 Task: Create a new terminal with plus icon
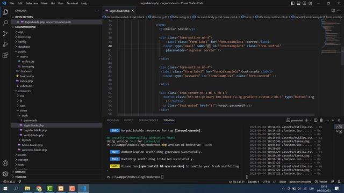click(307, 120)
